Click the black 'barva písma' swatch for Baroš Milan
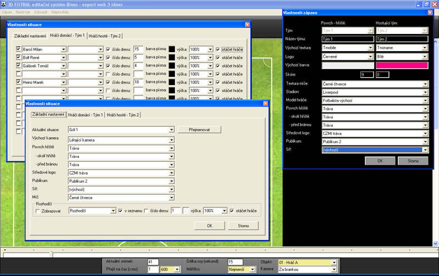This screenshot has height=276, width=439. click(172, 49)
